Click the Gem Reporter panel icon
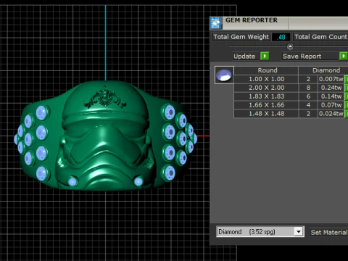The width and height of the screenshot is (348, 261). pyautogui.click(x=215, y=23)
